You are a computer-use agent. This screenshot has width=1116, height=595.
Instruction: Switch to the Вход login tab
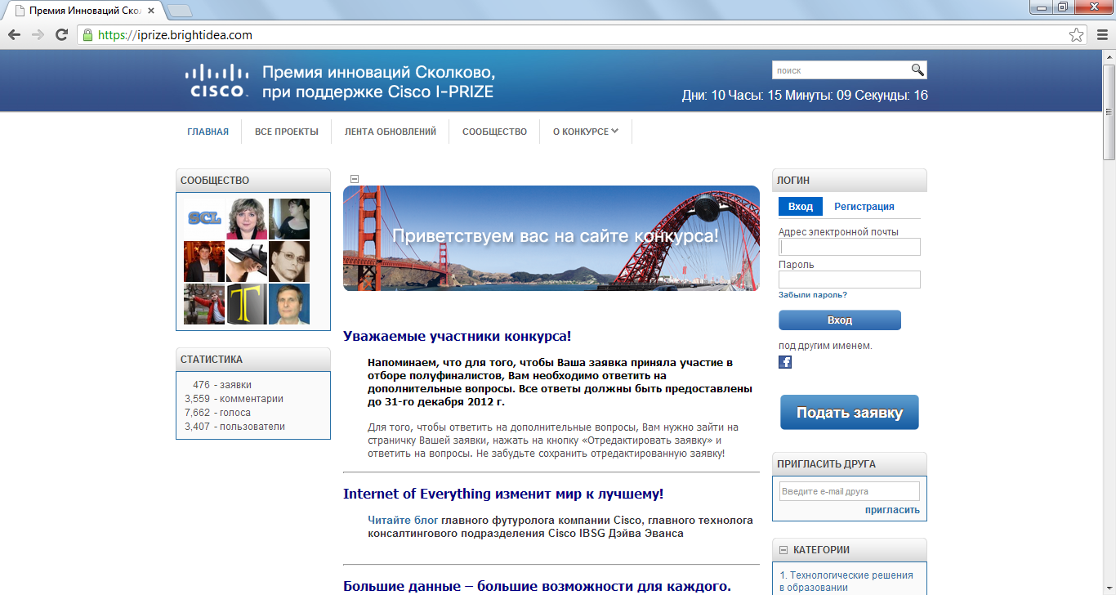(801, 207)
